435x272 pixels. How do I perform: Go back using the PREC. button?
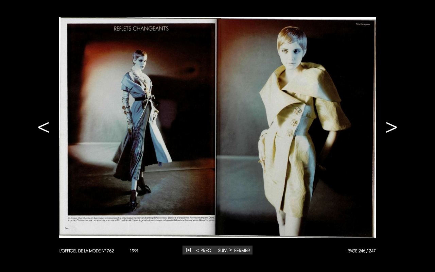point(204,251)
